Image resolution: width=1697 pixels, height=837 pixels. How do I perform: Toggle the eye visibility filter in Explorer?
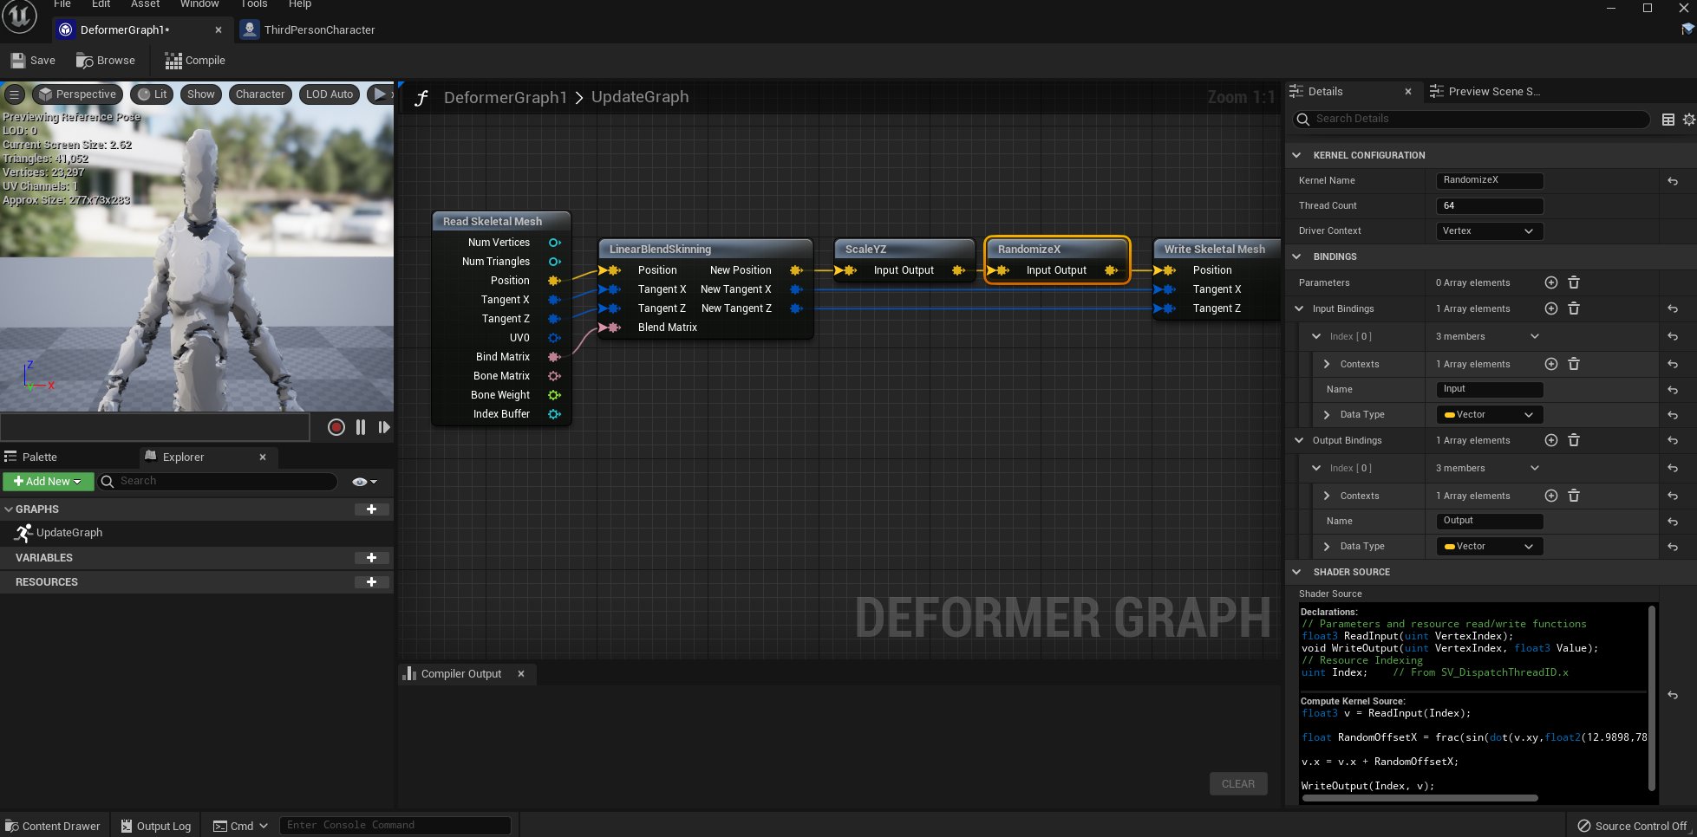pyautogui.click(x=359, y=481)
